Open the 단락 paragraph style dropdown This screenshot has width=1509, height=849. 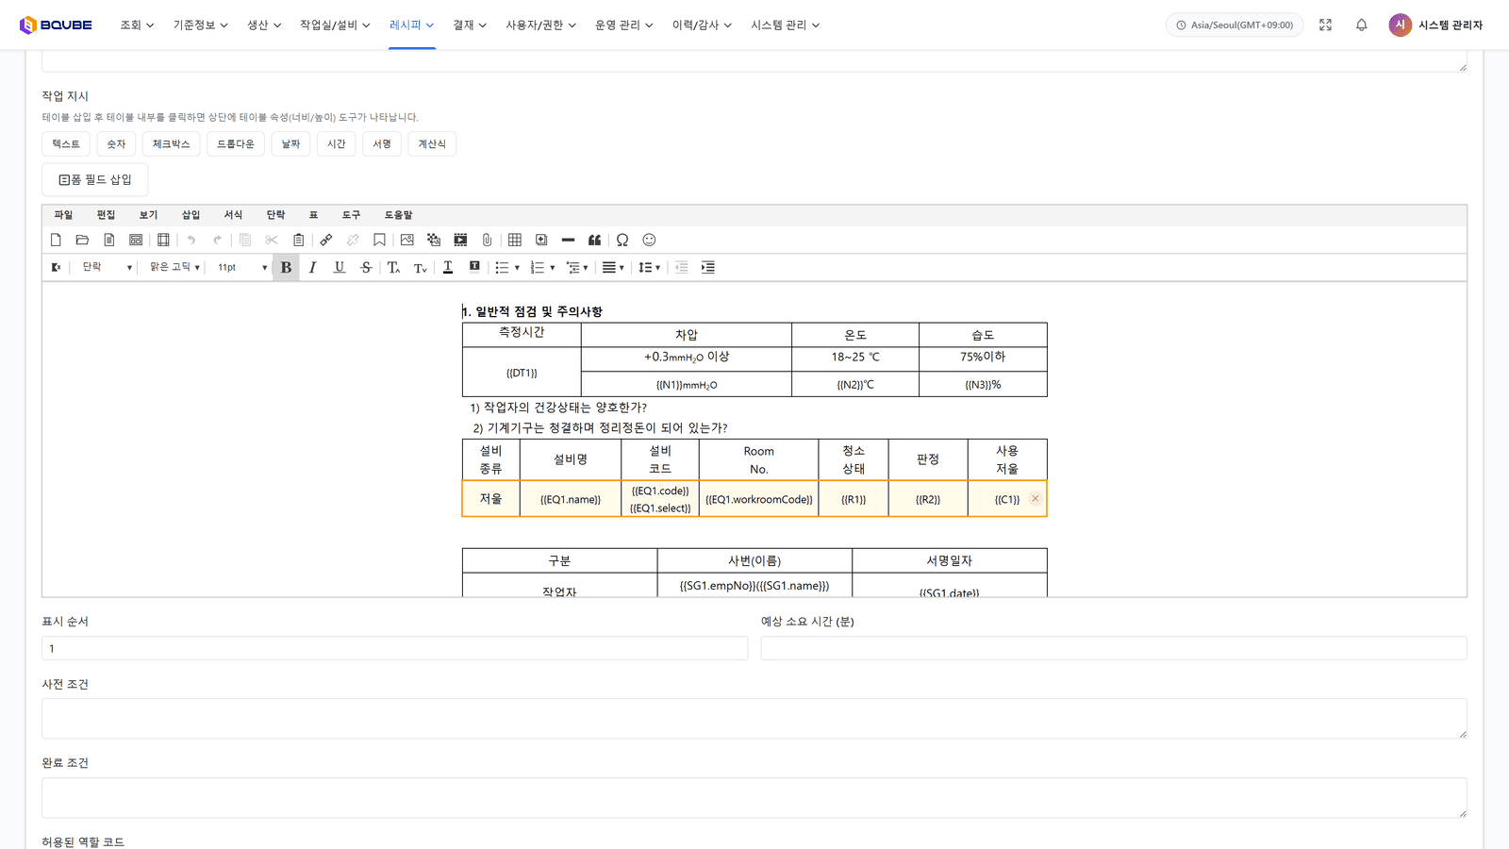click(x=106, y=268)
